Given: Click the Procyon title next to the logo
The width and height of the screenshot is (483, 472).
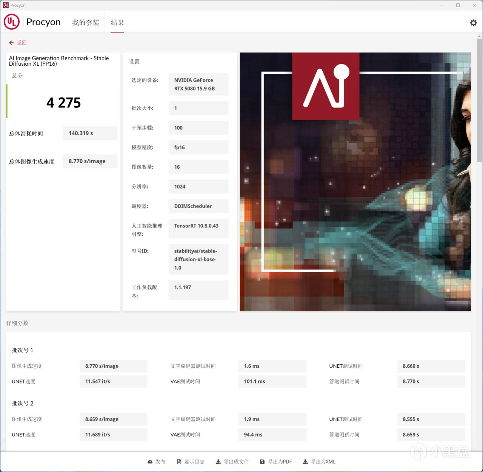Looking at the screenshot, I should [43, 22].
